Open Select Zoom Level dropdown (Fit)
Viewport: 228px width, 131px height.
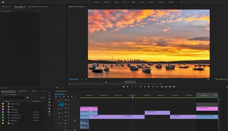coord(88,79)
